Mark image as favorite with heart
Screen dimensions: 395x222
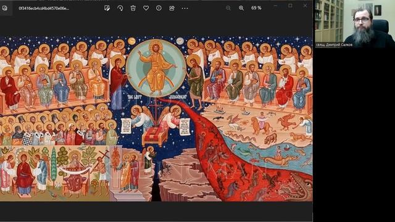tap(146, 8)
